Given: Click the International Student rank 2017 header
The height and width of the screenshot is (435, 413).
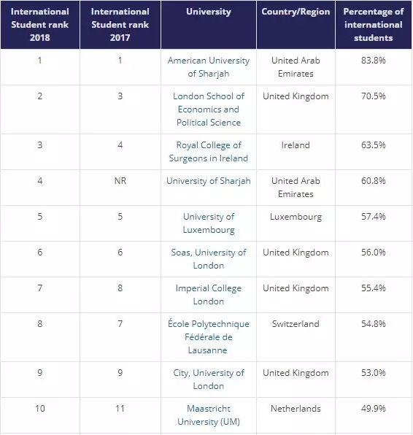Looking at the screenshot, I should click(x=120, y=25).
